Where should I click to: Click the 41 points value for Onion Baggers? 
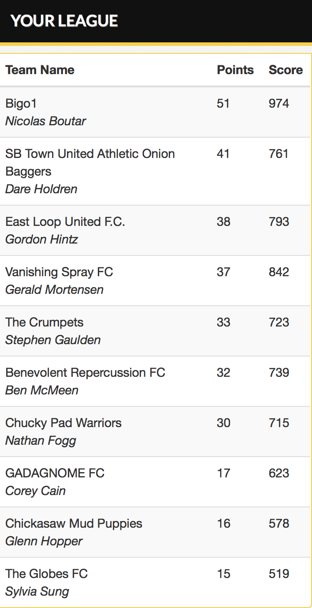pos(223,154)
